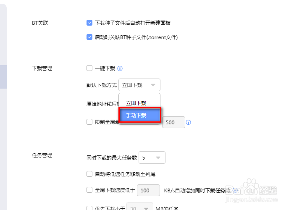
Task: Click the info icon next to 一键下载
Action: (120, 68)
